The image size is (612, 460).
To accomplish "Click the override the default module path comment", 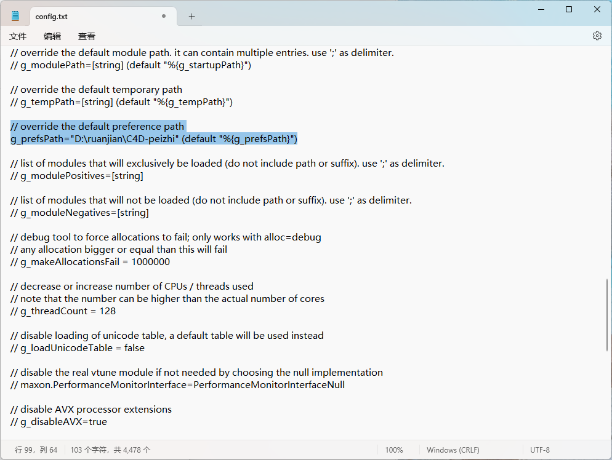I will coord(202,53).
